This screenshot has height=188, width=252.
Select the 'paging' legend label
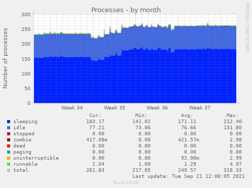tap(22, 152)
